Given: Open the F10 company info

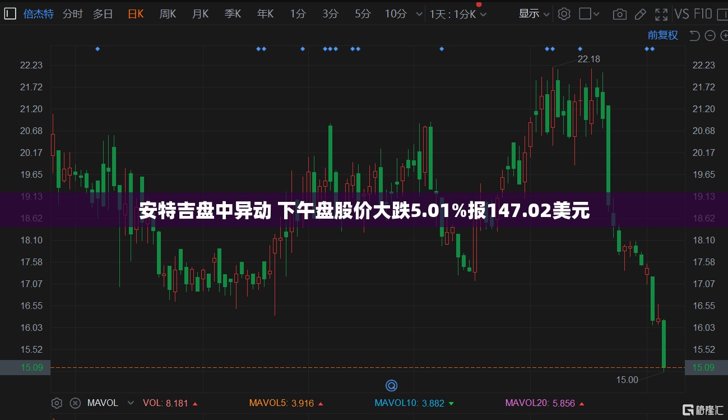Looking at the screenshot, I should [704, 14].
